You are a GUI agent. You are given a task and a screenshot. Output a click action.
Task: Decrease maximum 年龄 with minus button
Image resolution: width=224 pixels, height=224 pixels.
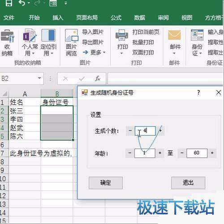[182, 153]
